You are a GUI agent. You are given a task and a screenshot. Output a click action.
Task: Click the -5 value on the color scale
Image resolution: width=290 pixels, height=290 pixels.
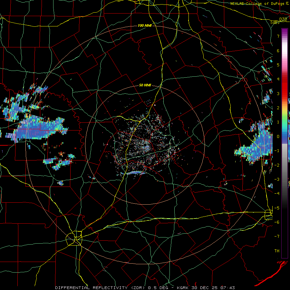(277, 208)
